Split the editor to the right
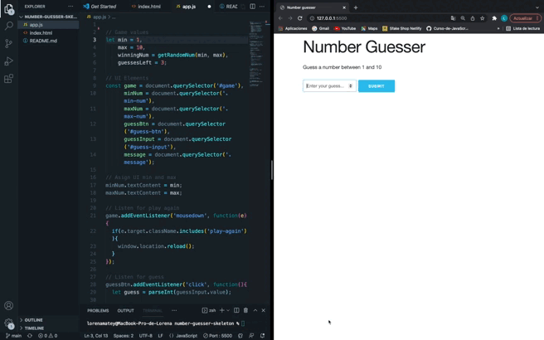544x340 pixels. (253, 7)
